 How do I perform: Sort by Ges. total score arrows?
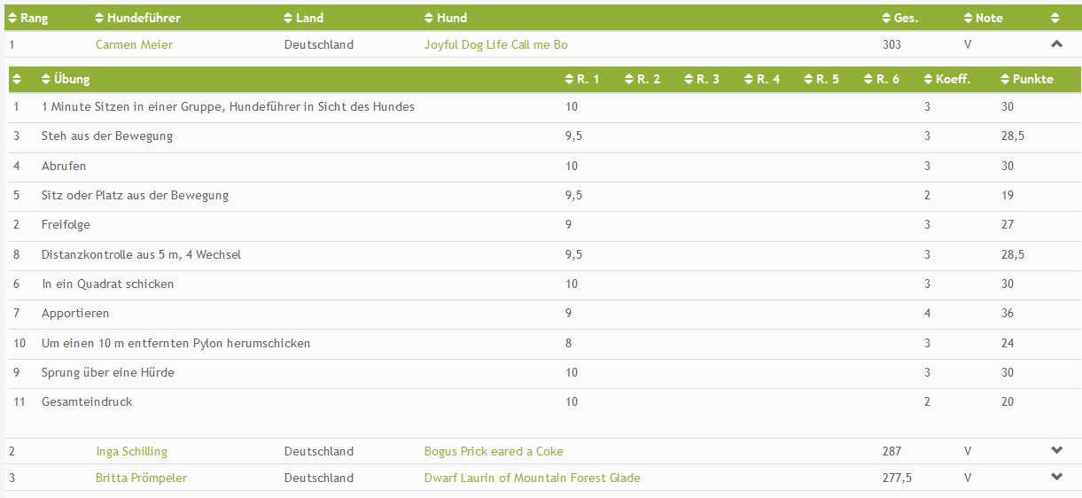[x=886, y=18]
